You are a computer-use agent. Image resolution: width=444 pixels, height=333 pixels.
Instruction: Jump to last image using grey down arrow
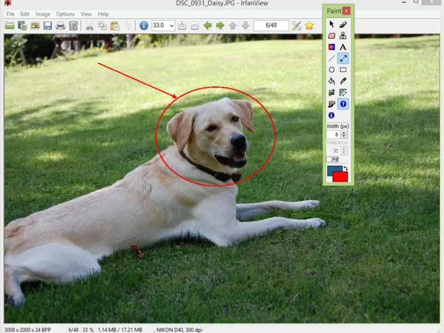pos(245,26)
